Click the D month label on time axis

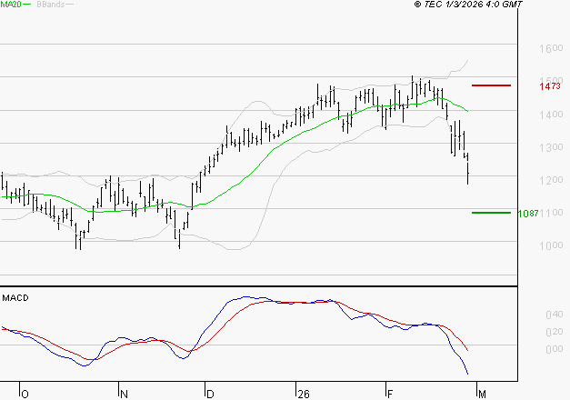(x=210, y=395)
